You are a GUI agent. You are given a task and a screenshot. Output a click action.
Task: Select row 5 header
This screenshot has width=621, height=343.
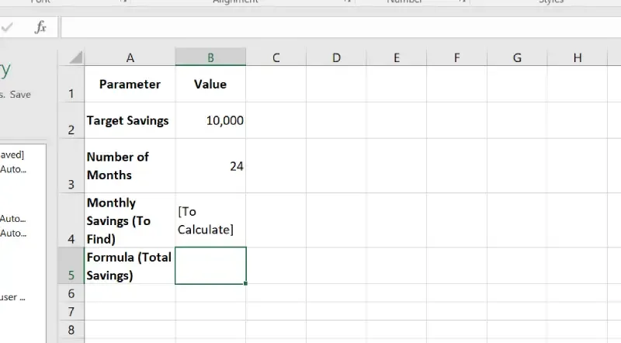point(71,265)
